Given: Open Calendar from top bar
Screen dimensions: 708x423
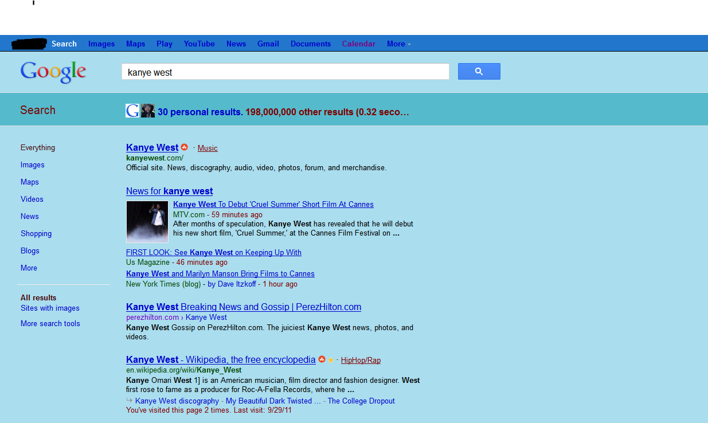Looking at the screenshot, I should [x=359, y=44].
